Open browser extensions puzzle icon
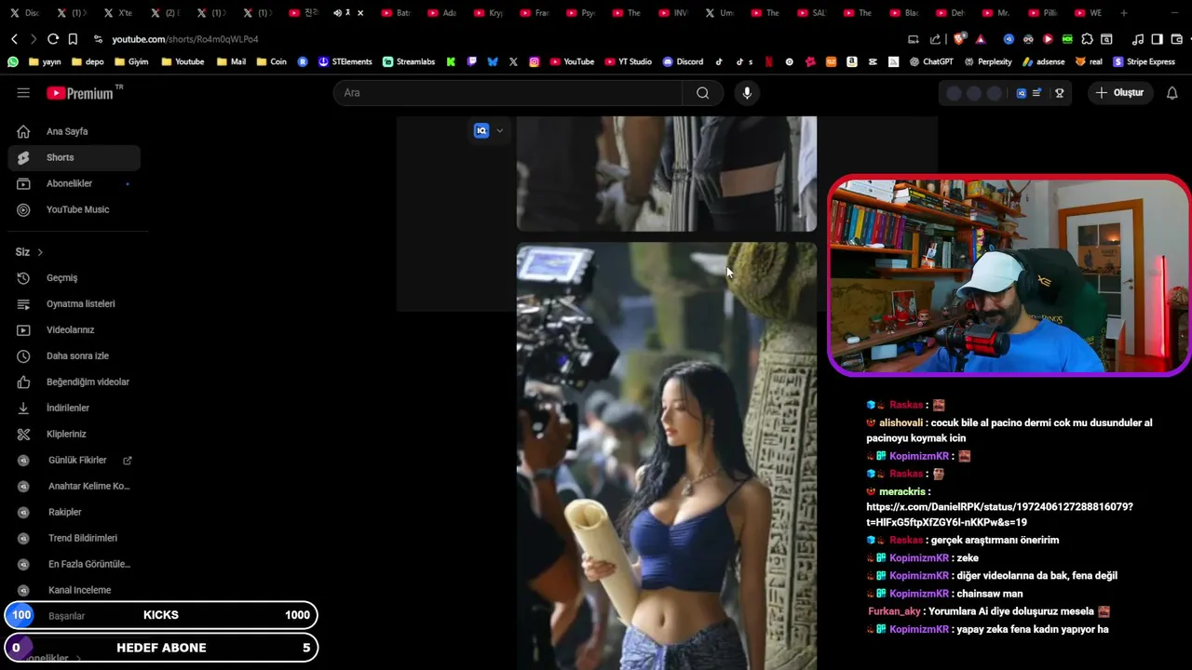The image size is (1192, 670). pos(1087,39)
